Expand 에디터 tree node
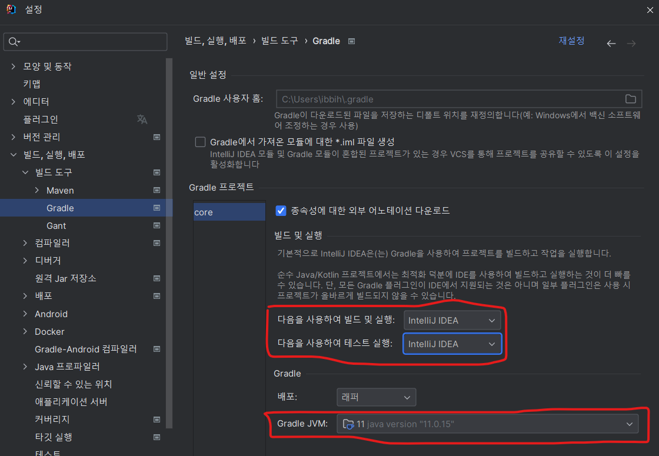Screen dimensions: 659x456 click(x=14, y=102)
